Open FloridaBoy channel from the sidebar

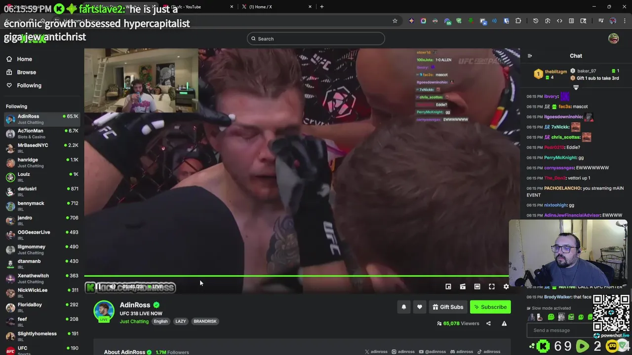click(x=42, y=307)
